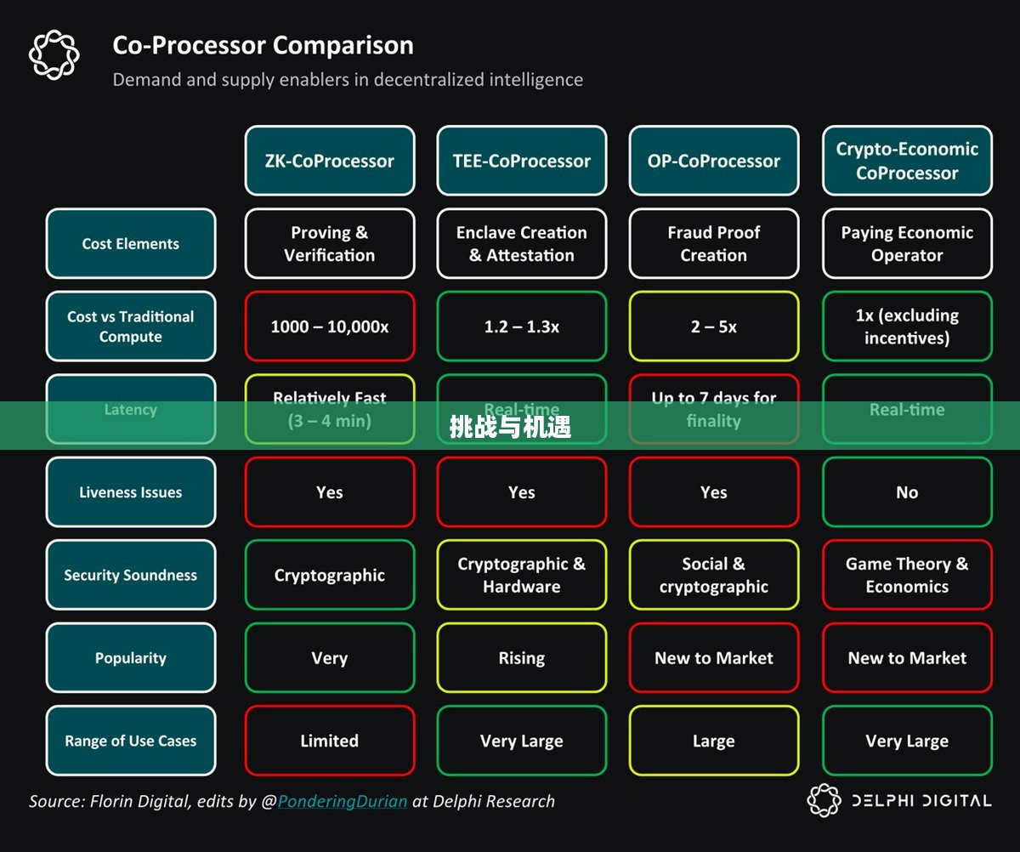Click the Popularity row label
The height and width of the screenshot is (852, 1020).
point(131,658)
